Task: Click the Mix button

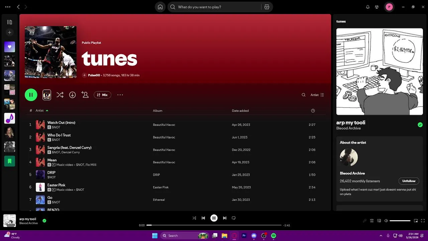Action: click(102, 95)
